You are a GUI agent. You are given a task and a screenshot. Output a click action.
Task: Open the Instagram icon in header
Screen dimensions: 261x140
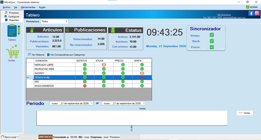[257, 13]
